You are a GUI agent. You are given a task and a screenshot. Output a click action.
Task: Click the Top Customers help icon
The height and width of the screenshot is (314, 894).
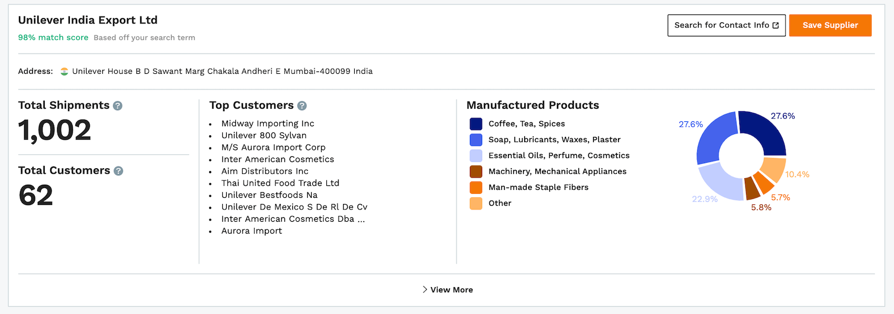coord(302,106)
